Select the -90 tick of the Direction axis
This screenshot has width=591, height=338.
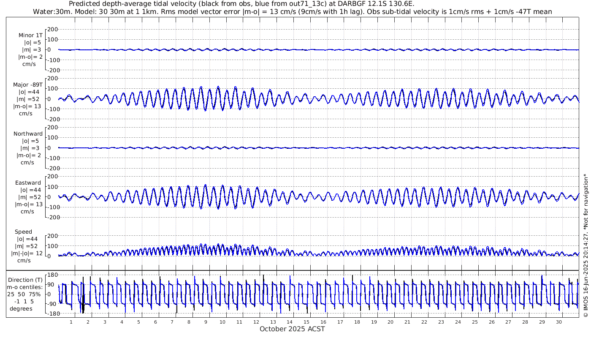click(53, 304)
